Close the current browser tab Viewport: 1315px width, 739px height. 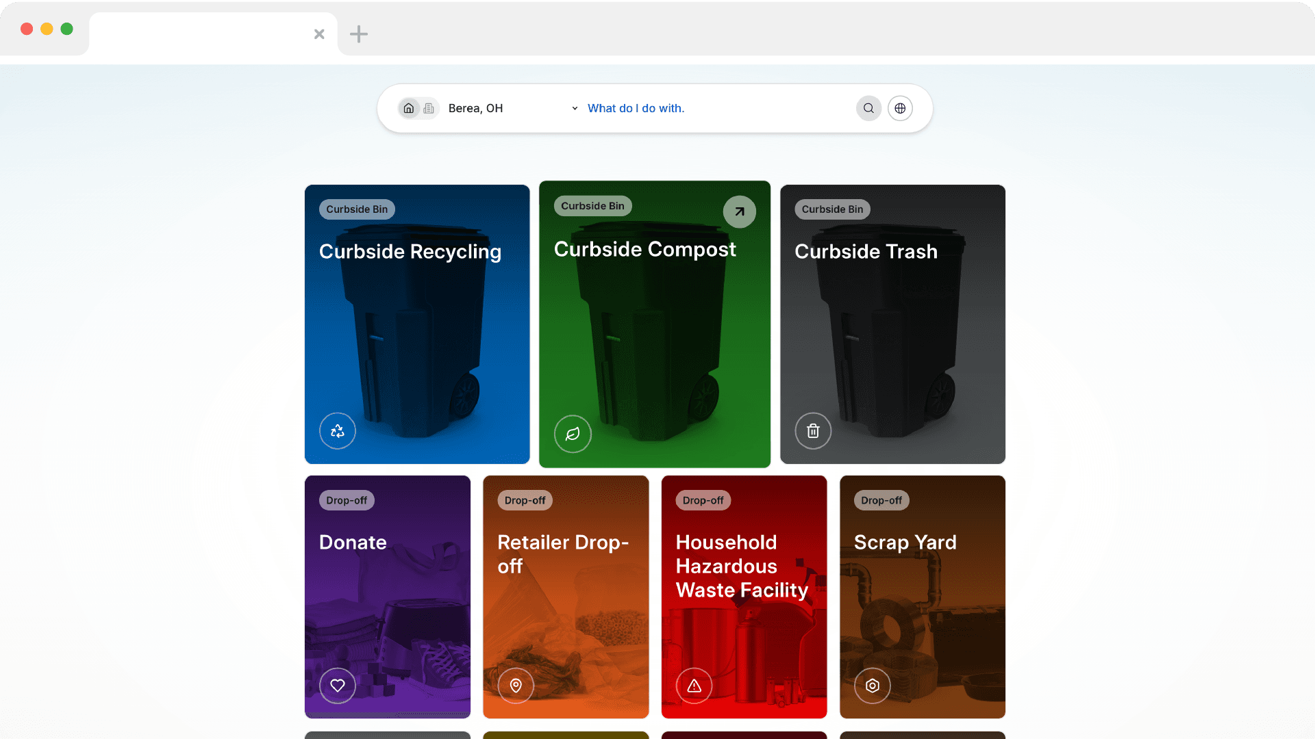[x=319, y=34]
